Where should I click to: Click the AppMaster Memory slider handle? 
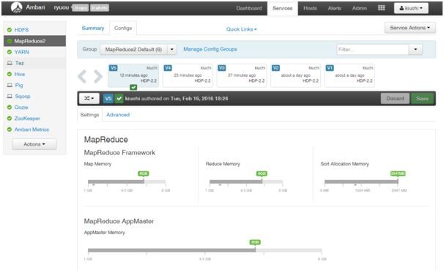coord(255,250)
